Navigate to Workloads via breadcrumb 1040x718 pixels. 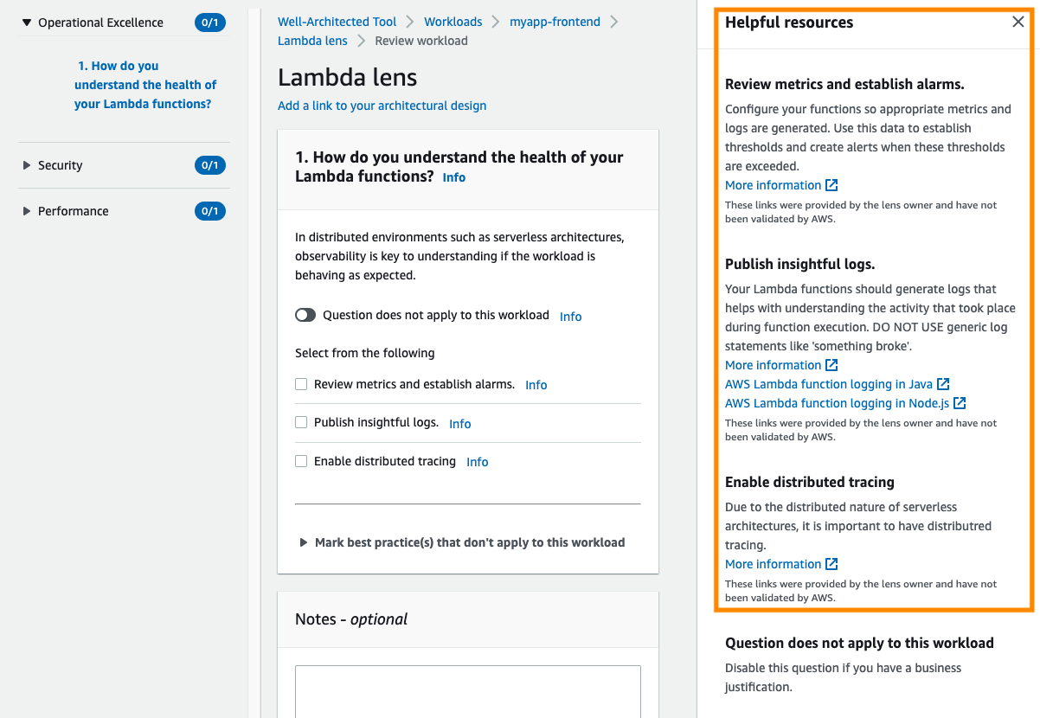453,21
